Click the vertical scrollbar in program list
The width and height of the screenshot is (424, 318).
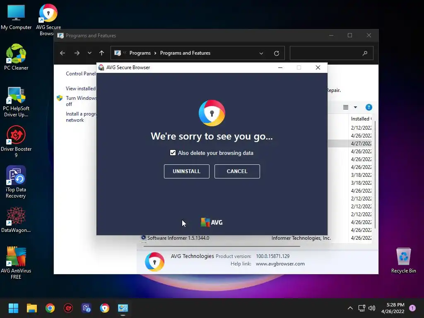point(374,174)
